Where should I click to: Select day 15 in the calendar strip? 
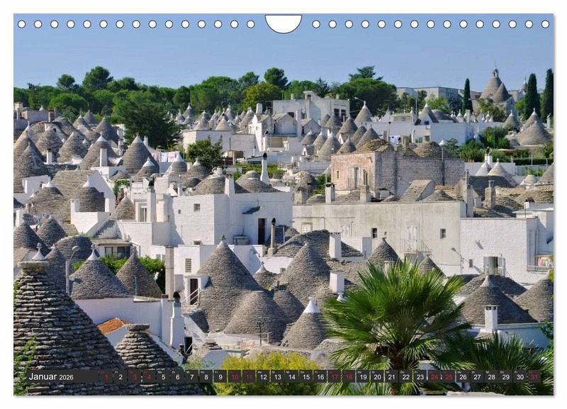[x=306, y=376]
